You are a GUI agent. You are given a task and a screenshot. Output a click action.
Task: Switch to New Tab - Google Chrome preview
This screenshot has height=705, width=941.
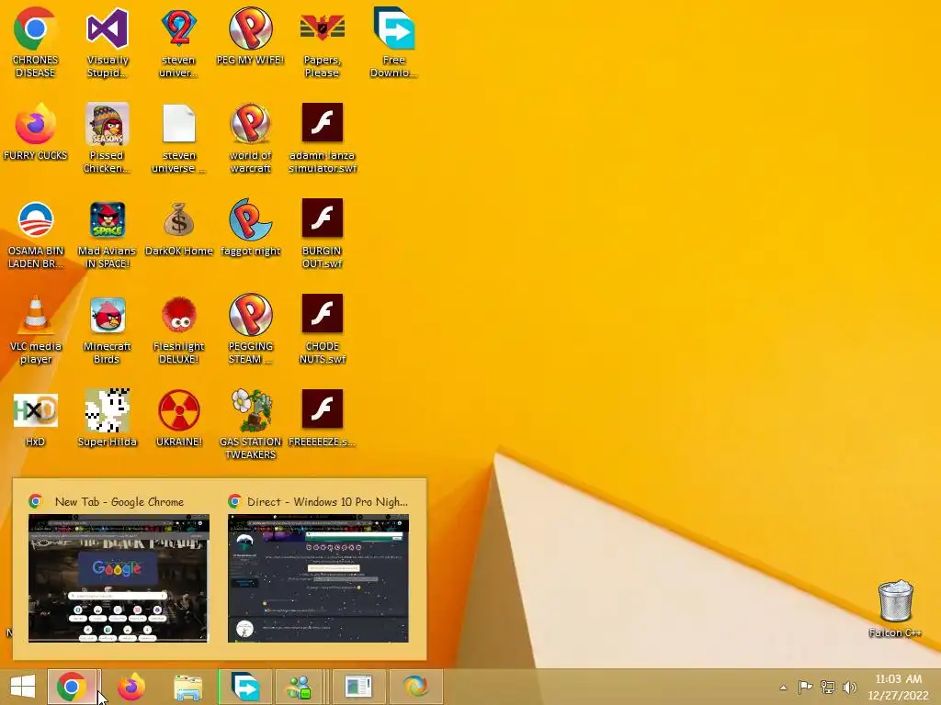point(119,578)
